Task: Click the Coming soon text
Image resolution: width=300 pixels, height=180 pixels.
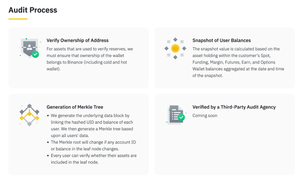Action: click(205, 115)
